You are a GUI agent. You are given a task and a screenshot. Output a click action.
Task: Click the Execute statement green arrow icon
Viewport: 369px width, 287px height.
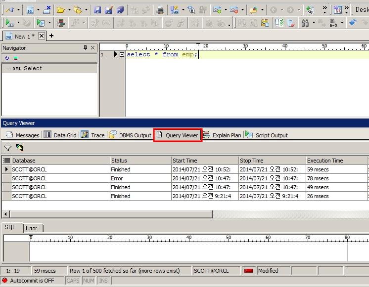(9, 23)
